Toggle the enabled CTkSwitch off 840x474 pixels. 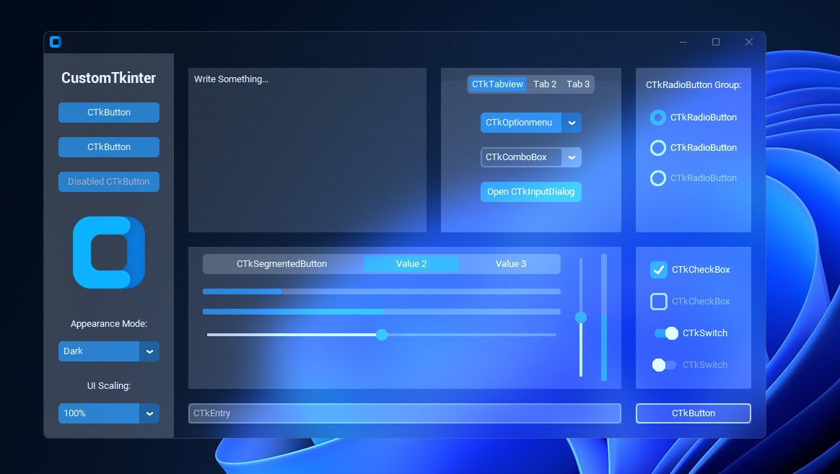664,333
